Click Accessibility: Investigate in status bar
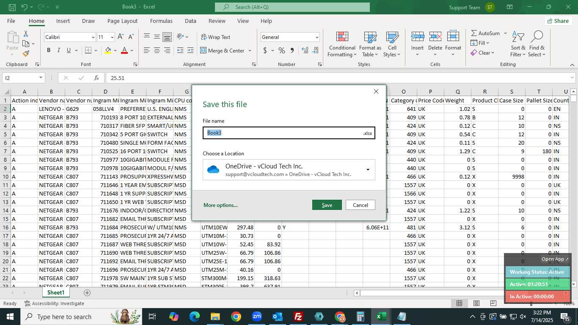The width and height of the screenshot is (578, 325). (x=54, y=303)
